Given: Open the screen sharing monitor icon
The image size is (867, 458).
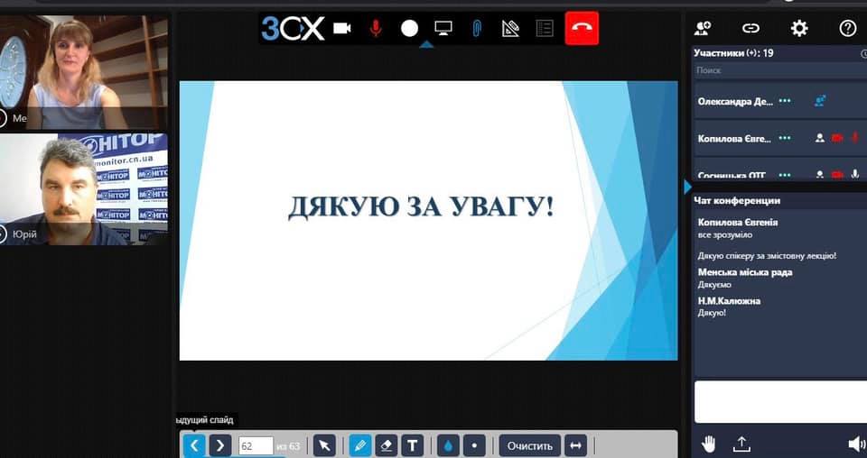Looking at the screenshot, I should (443, 28).
